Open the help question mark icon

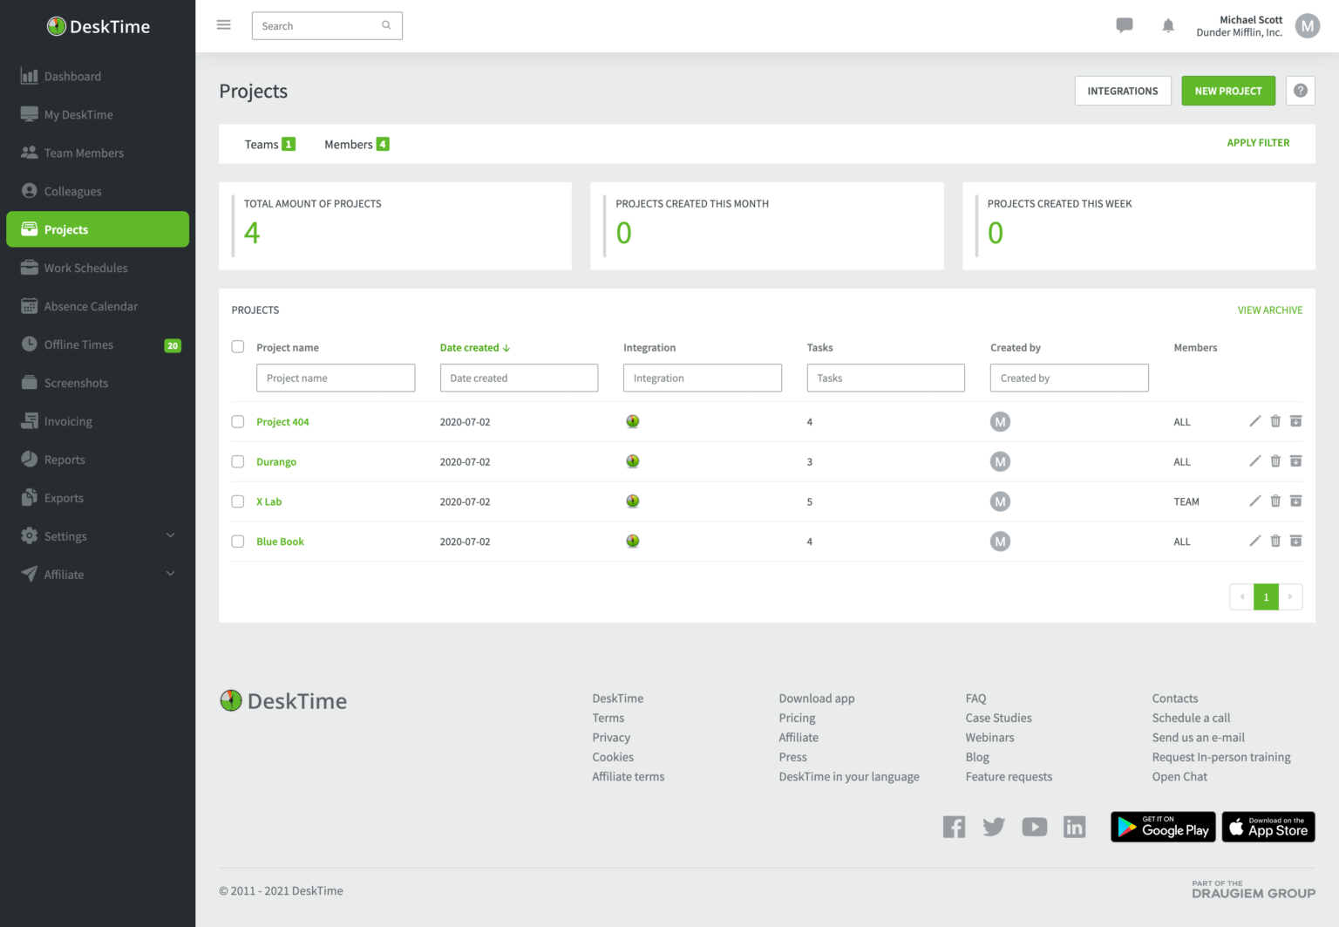click(x=1300, y=91)
